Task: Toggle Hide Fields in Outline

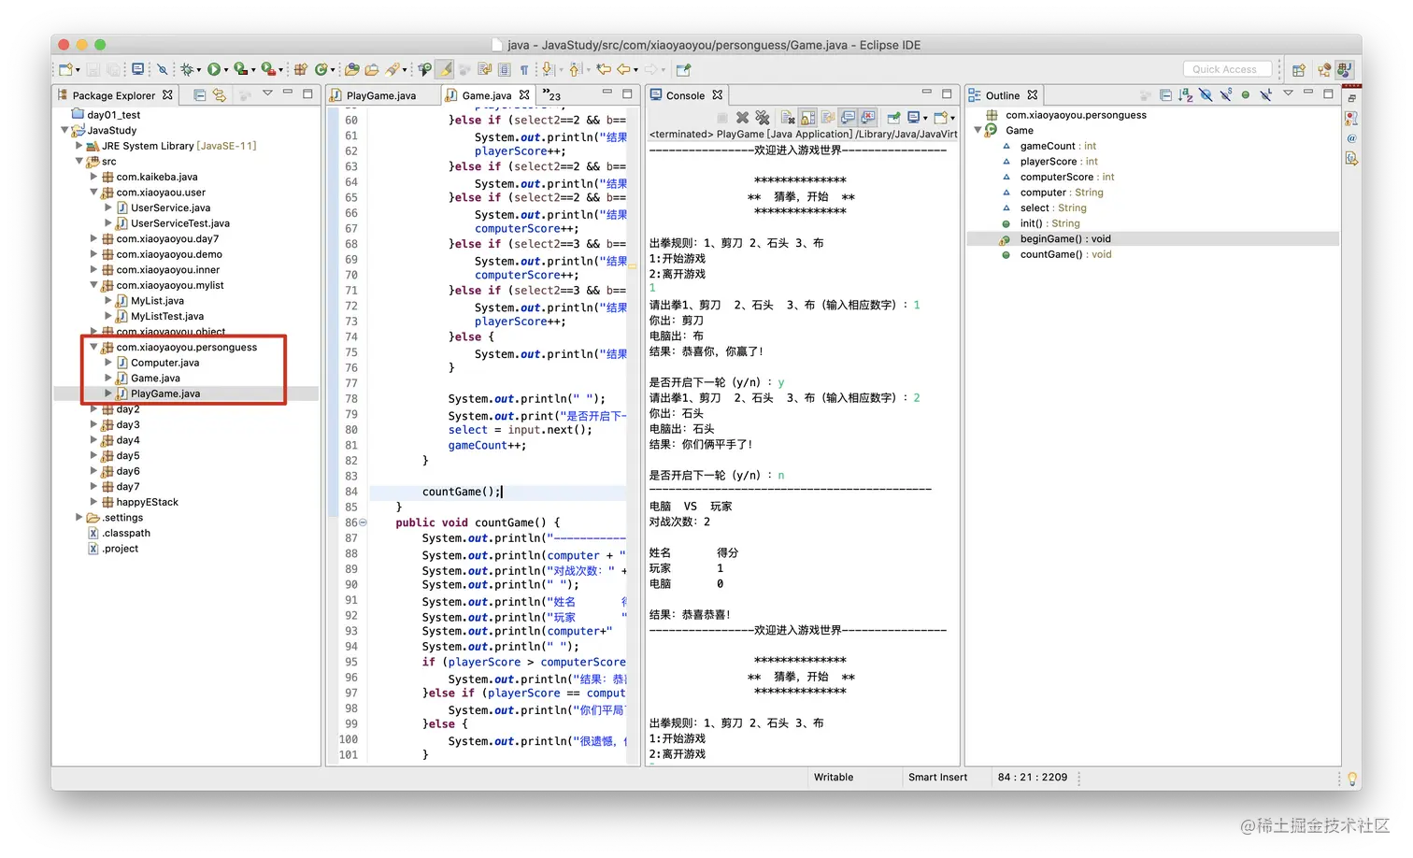Action: [1206, 94]
